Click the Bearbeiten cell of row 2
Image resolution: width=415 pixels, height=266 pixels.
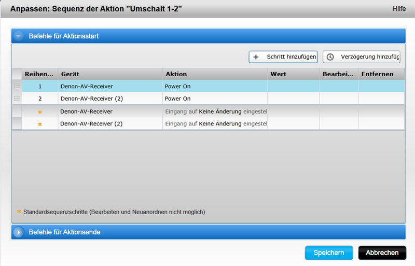tap(339, 99)
